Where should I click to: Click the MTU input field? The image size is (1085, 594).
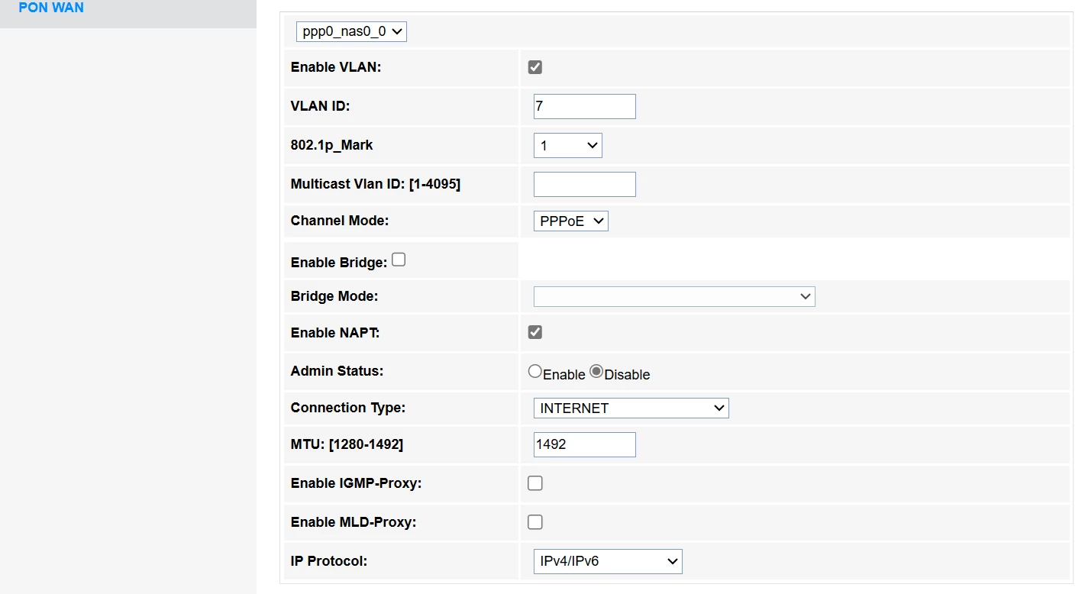(584, 444)
